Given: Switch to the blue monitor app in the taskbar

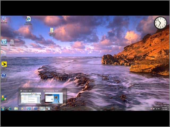Looking at the screenshot, I should coord(29,109).
